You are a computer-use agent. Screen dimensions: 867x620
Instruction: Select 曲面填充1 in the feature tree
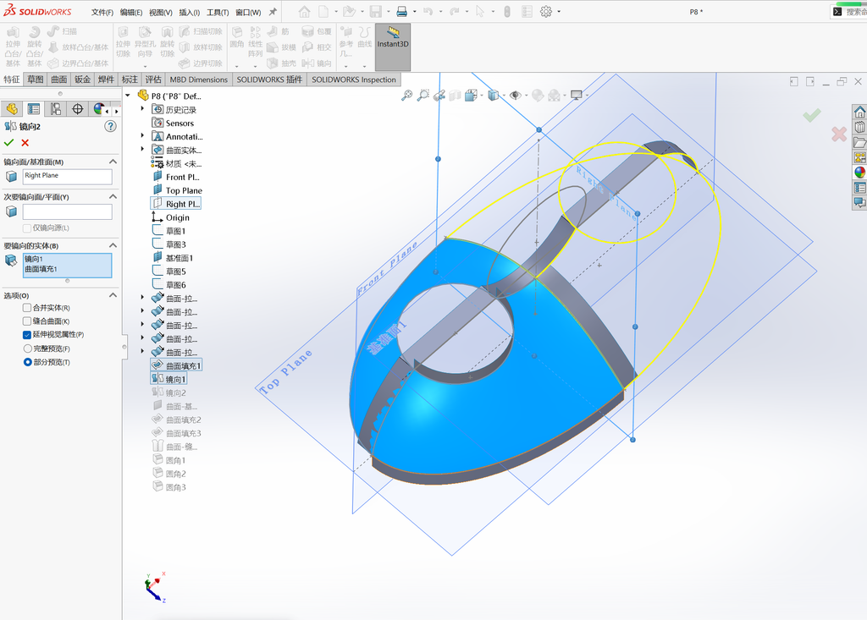pos(176,365)
